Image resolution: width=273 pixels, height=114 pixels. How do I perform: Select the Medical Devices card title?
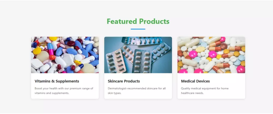click(195, 81)
